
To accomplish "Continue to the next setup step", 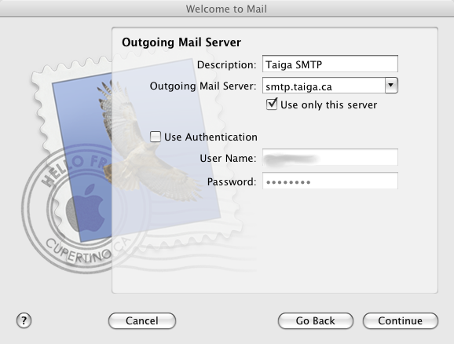I will tap(400, 320).
